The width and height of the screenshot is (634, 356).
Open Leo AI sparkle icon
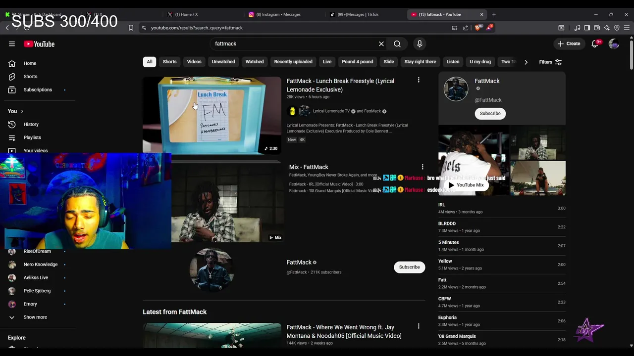pos(607,28)
